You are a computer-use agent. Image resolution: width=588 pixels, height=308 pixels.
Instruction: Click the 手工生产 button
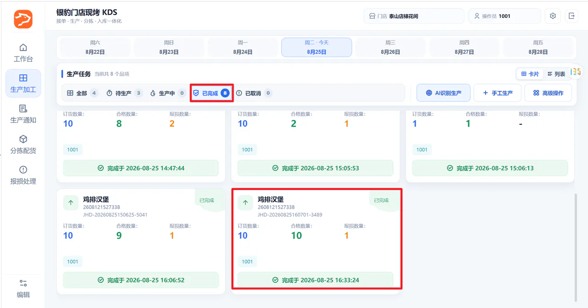point(497,93)
